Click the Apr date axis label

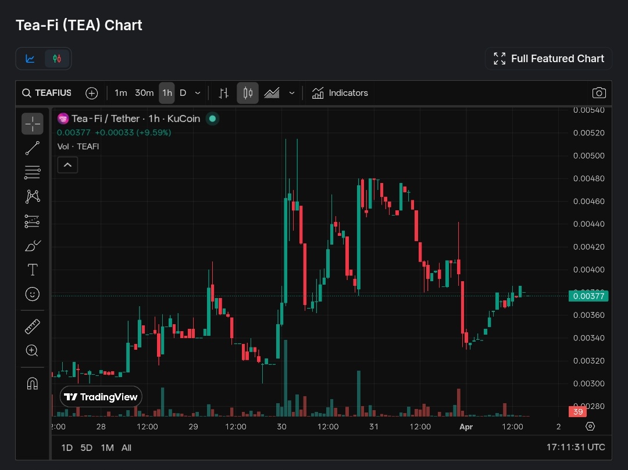tap(466, 427)
